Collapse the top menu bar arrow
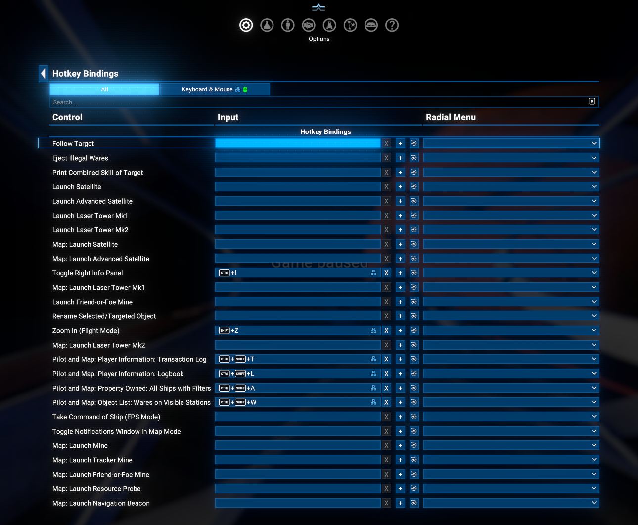 319,7
